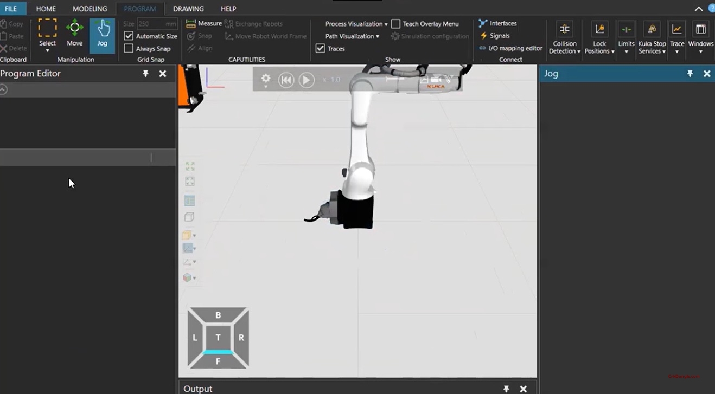Click the T face on the view navigation cube
715x394 pixels.
click(218, 338)
